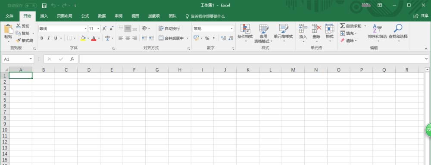Select the 格式刷 format painter
This screenshot has width=431, height=165.
click(25, 40)
